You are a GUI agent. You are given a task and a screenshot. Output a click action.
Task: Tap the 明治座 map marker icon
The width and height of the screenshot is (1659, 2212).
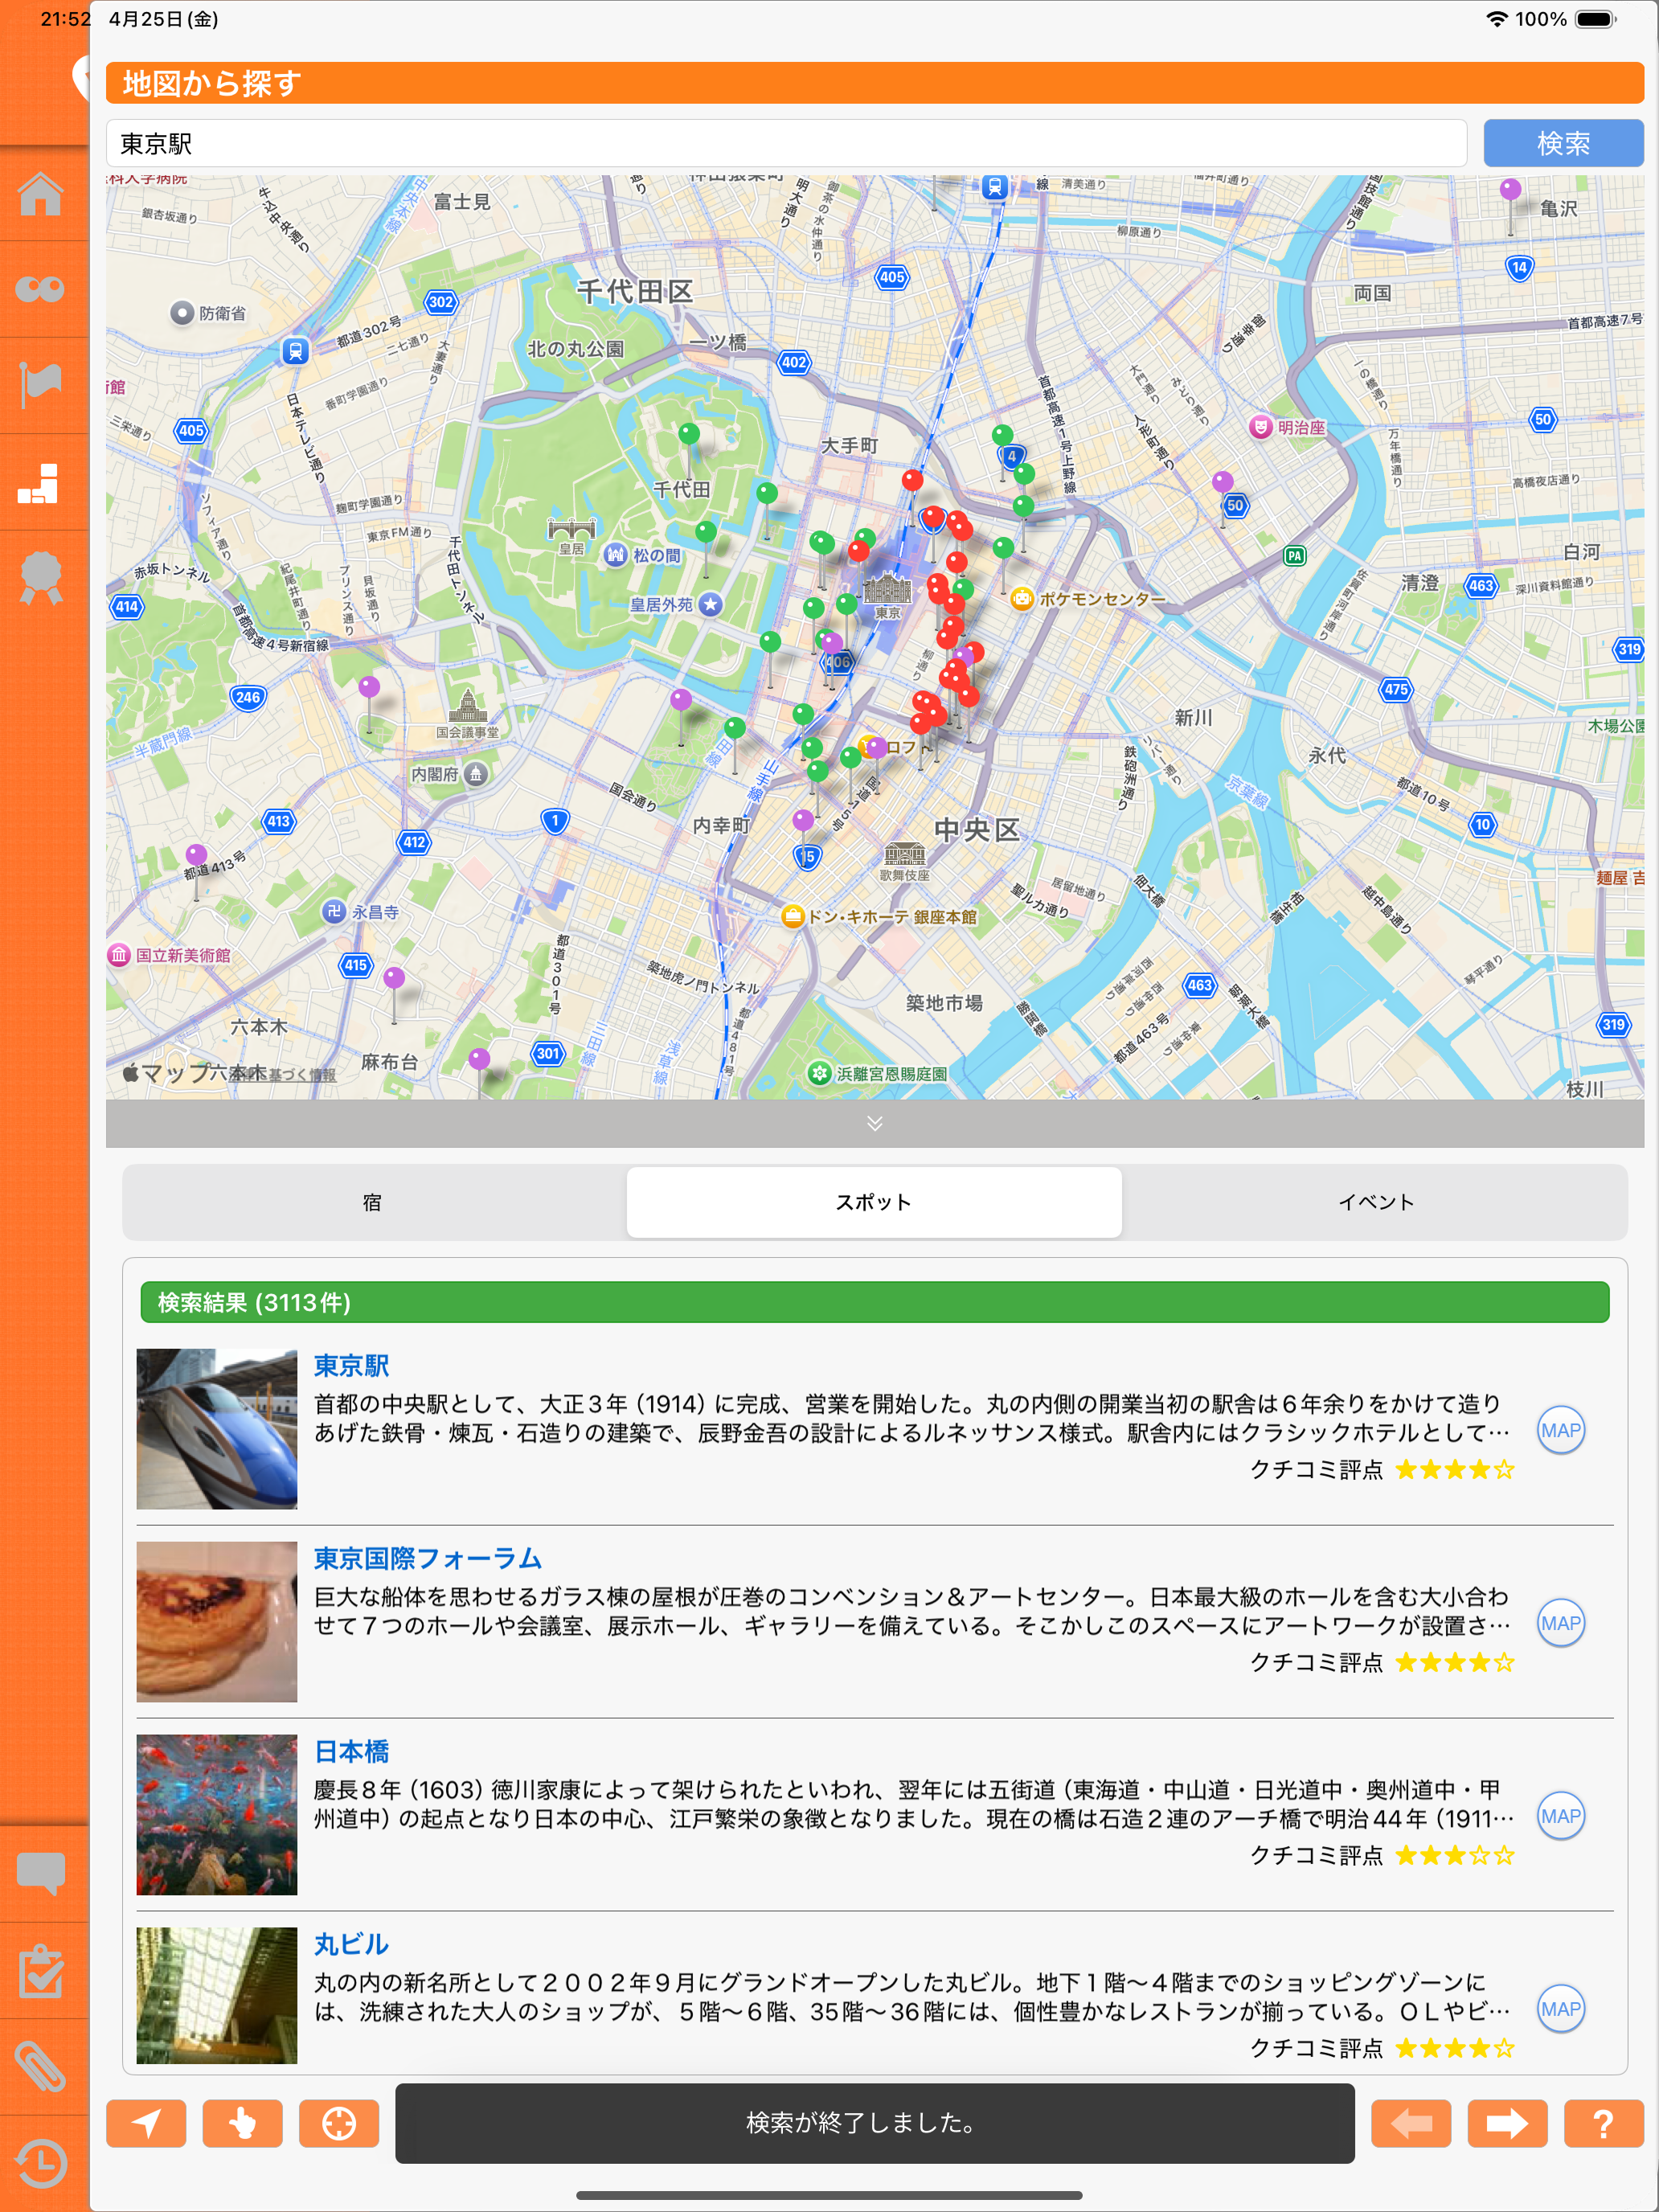click(x=1260, y=427)
